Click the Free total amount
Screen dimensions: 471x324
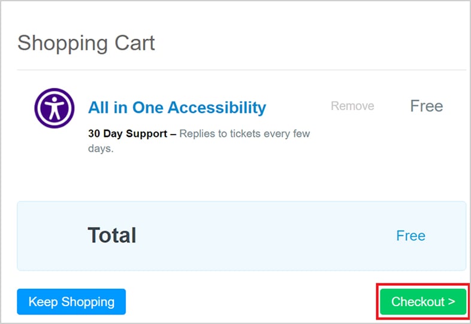click(410, 236)
